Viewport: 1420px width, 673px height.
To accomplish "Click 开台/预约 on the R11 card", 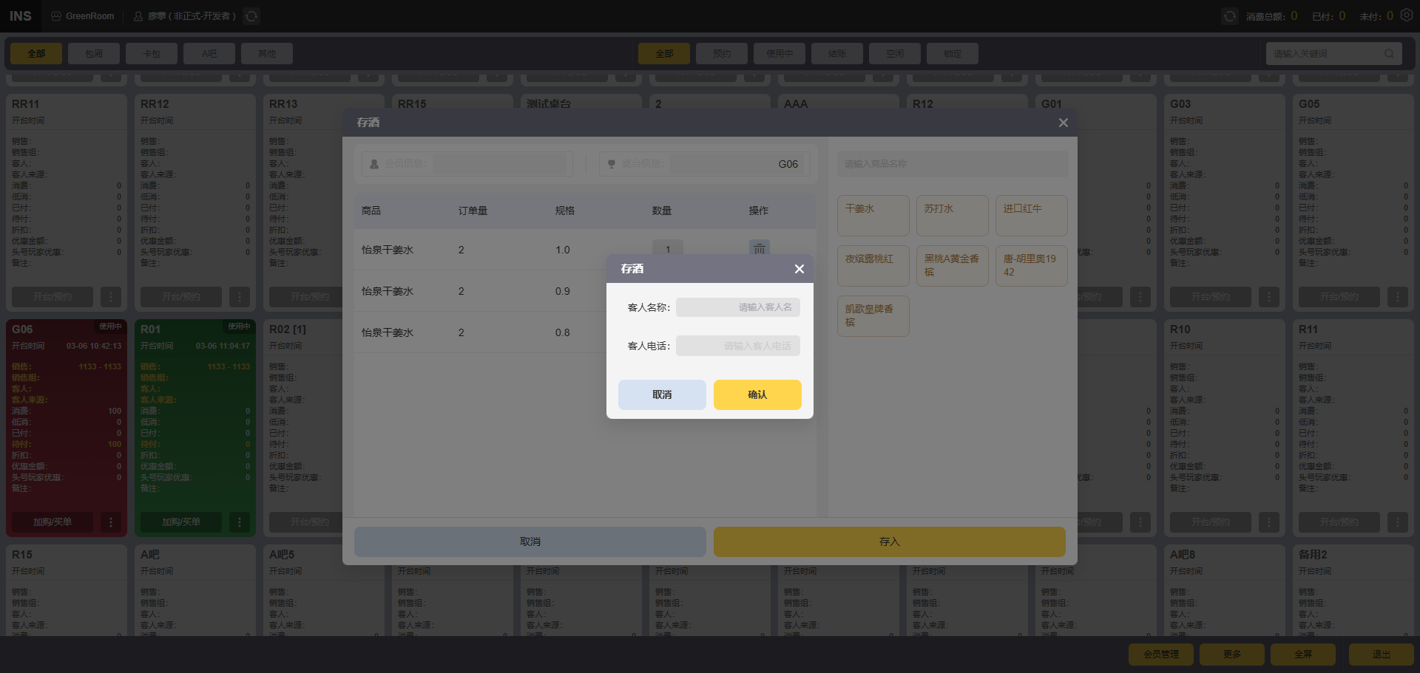I will (x=1339, y=522).
